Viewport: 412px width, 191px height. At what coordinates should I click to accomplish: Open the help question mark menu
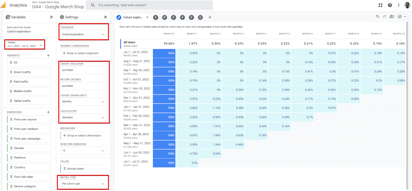pos(389,5)
